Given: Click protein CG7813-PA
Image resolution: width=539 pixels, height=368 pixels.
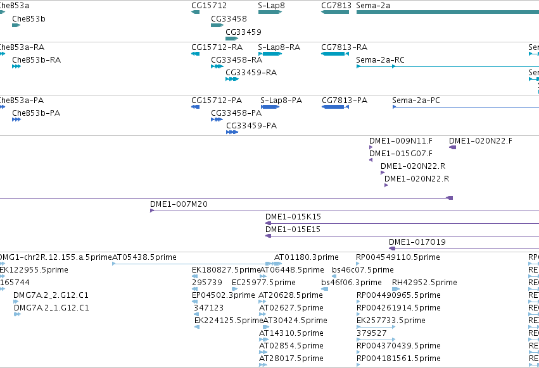Looking at the screenshot, I should (x=345, y=101).
